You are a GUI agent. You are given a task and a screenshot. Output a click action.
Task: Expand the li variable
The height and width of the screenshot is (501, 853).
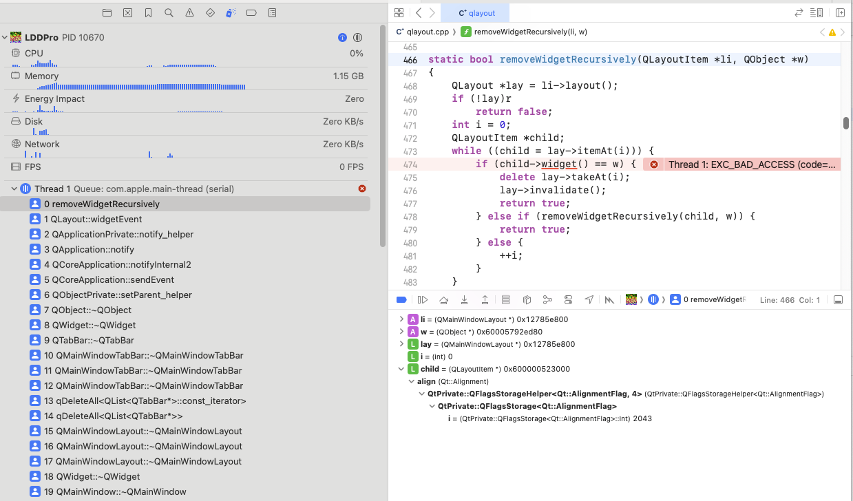402,319
